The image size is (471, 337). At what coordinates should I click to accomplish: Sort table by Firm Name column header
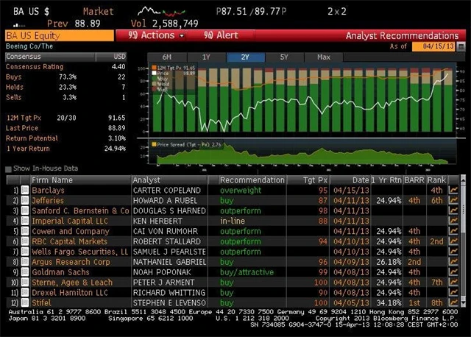coord(52,180)
